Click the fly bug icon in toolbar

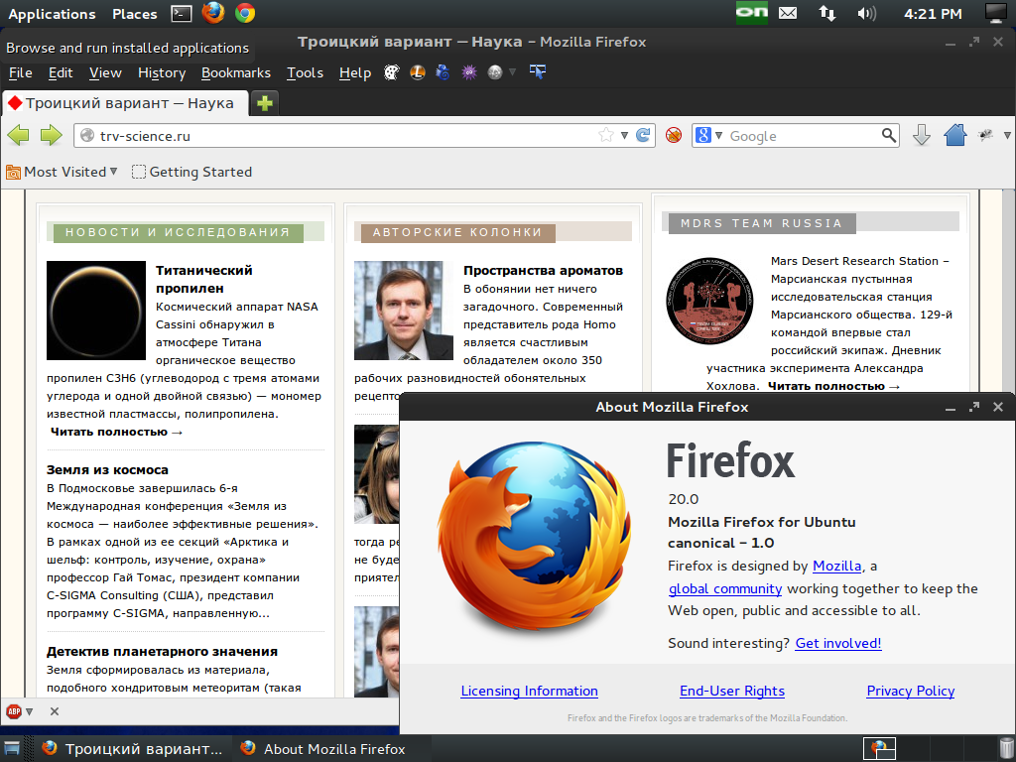(985, 135)
